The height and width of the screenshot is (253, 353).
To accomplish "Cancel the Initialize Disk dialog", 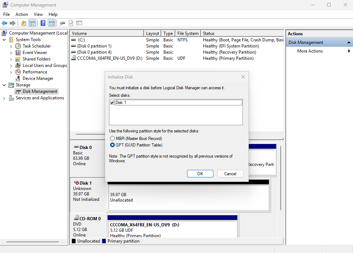I will 230,174.
